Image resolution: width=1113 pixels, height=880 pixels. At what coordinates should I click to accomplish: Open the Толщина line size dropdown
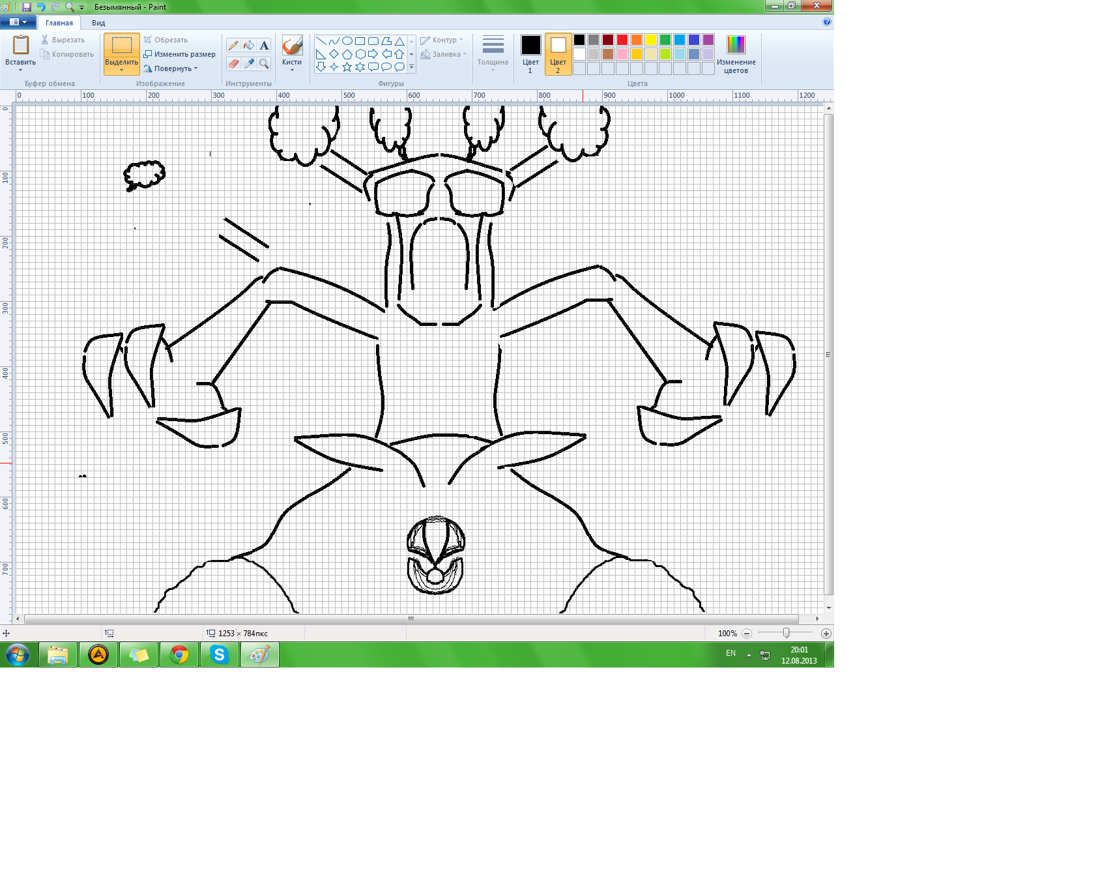[x=493, y=53]
